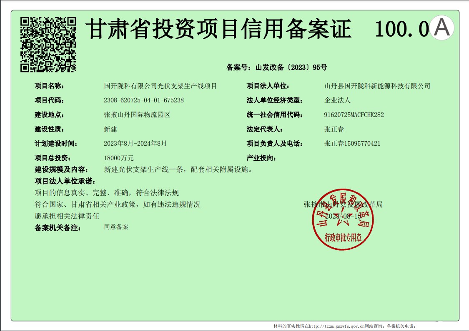Screen dimensions: 469x331
Task: Click the circled A grade icon
Action: [x=442, y=27]
